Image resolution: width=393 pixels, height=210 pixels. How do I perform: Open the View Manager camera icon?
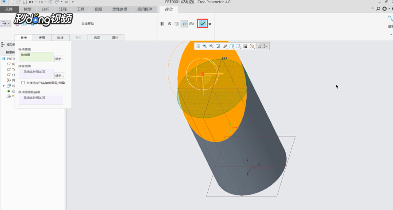(245, 46)
